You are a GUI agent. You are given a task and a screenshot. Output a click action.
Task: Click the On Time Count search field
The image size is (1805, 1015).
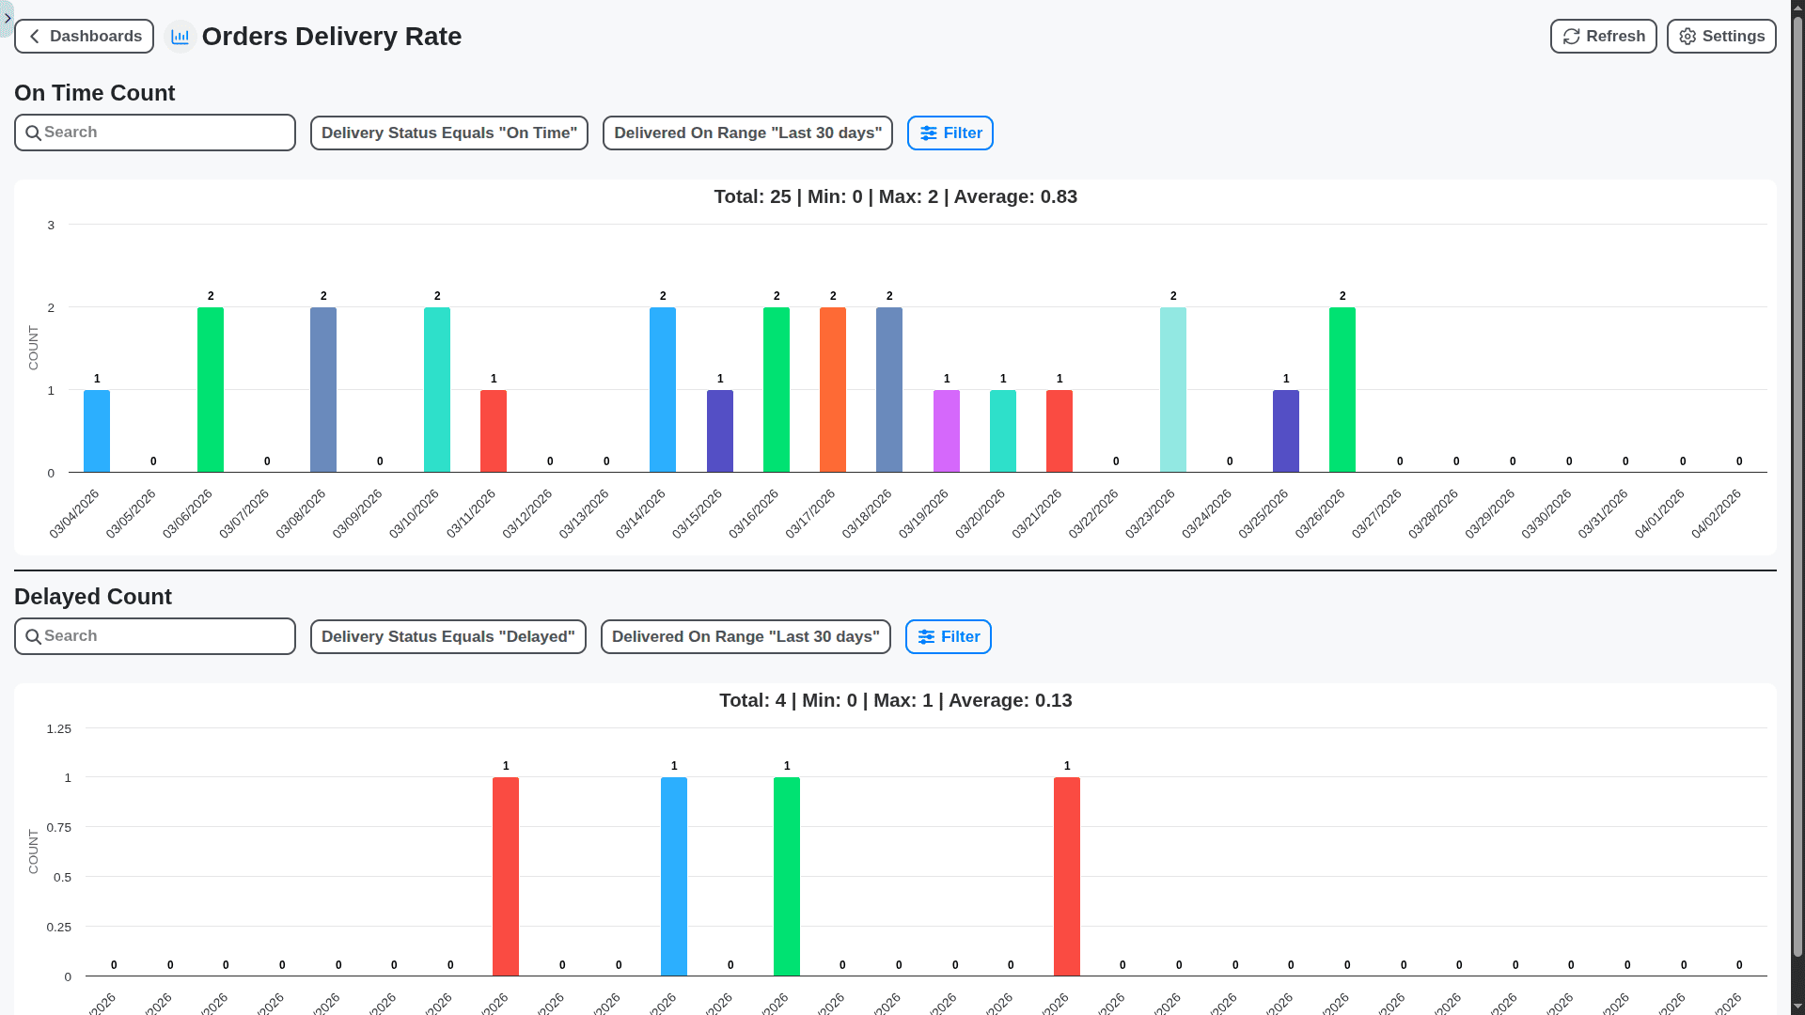pyautogui.click(x=154, y=133)
